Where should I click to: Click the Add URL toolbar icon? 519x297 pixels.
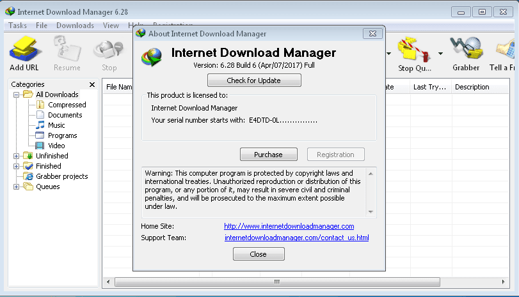coord(24,49)
